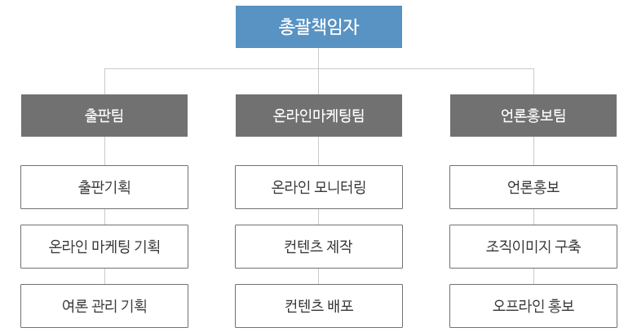Click the white 온라인마케팅팀 heading text
The height and width of the screenshot is (332, 637).
pos(318,116)
